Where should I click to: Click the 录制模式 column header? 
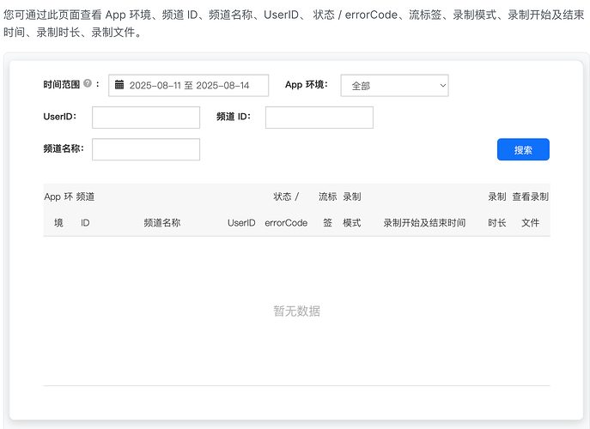tap(351, 209)
